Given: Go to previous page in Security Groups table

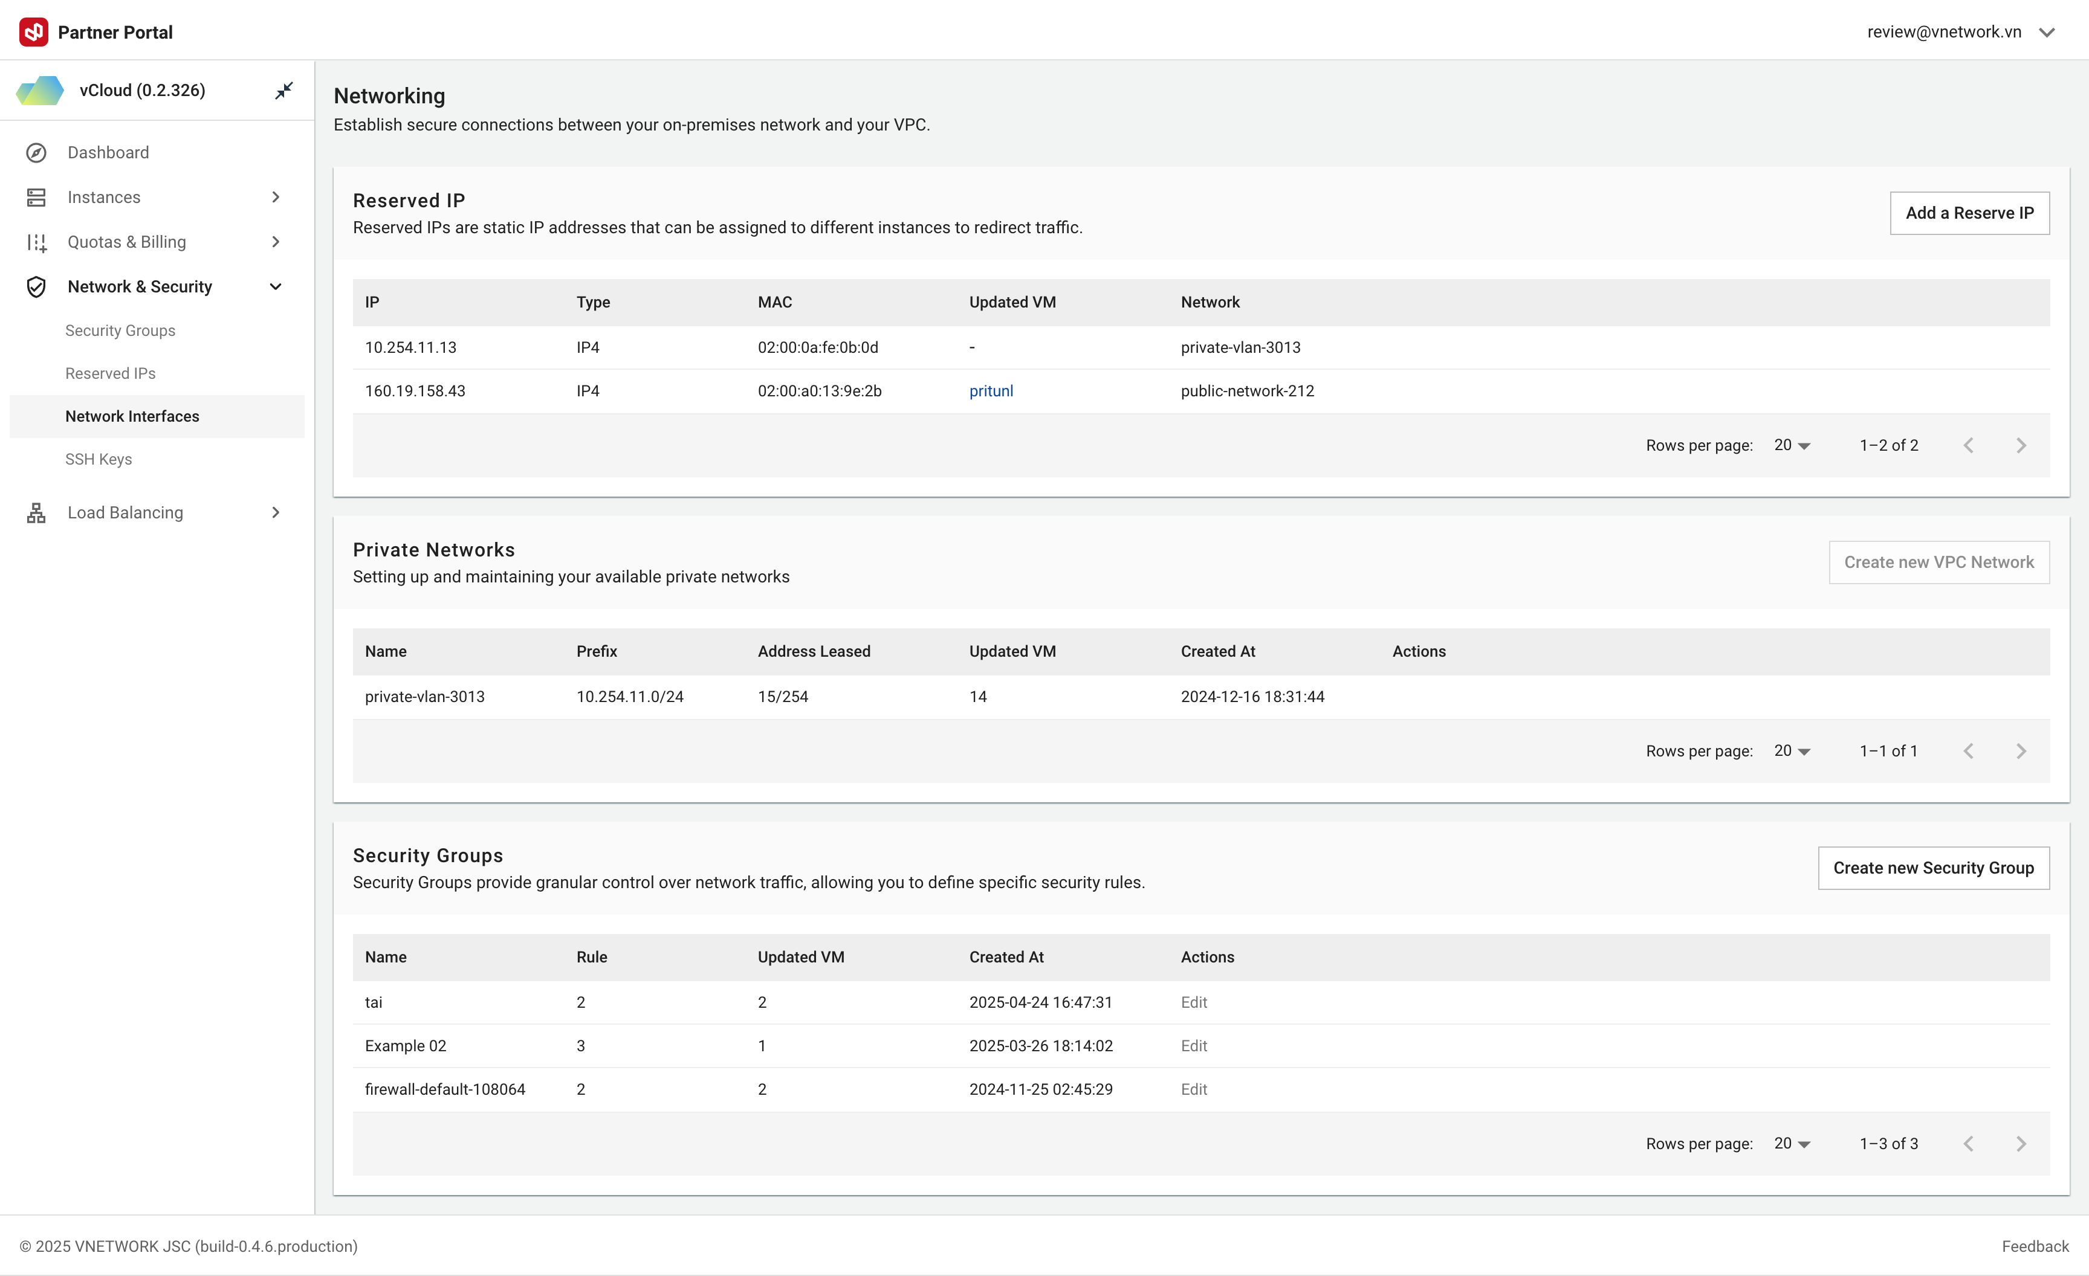Looking at the screenshot, I should [1968, 1144].
